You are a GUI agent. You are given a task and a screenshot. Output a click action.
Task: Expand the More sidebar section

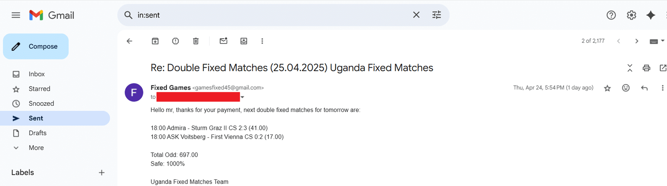coord(36,148)
